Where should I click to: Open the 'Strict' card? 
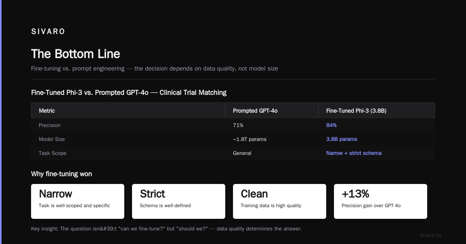(179, 201)
